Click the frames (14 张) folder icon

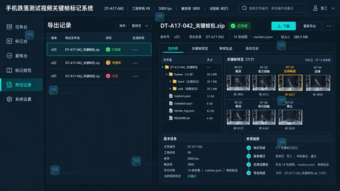[171, 74]
